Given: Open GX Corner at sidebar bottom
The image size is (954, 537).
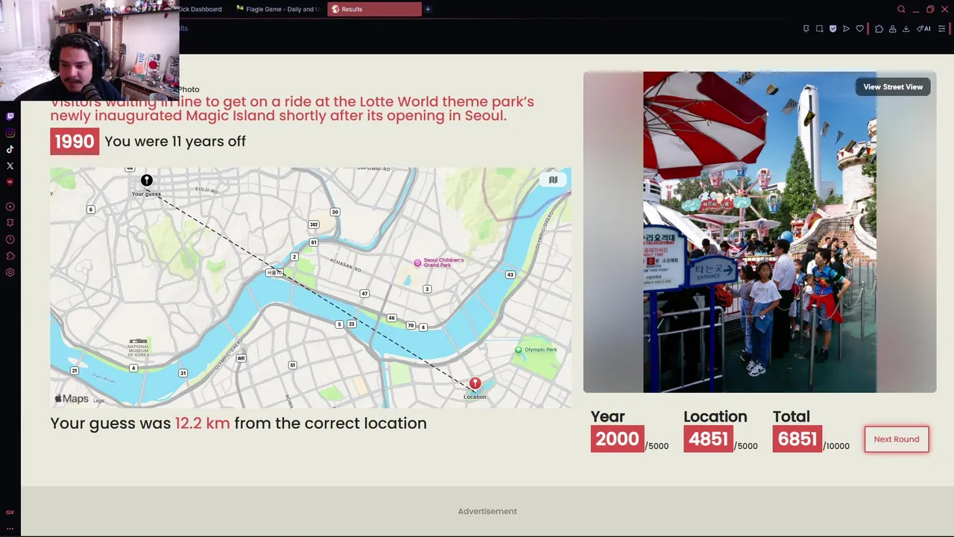Looking at the screenshot, I should (x=10, y=512).
